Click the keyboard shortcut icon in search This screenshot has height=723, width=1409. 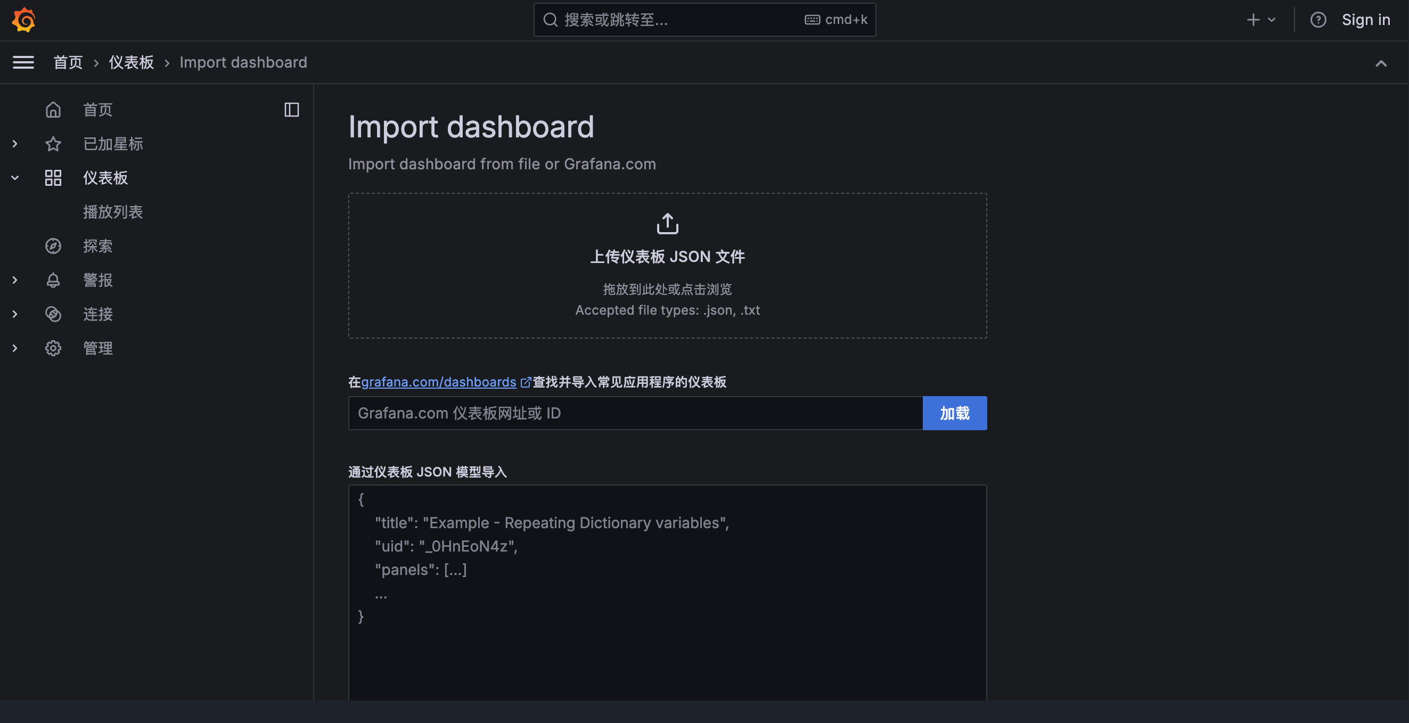[812, 20]
